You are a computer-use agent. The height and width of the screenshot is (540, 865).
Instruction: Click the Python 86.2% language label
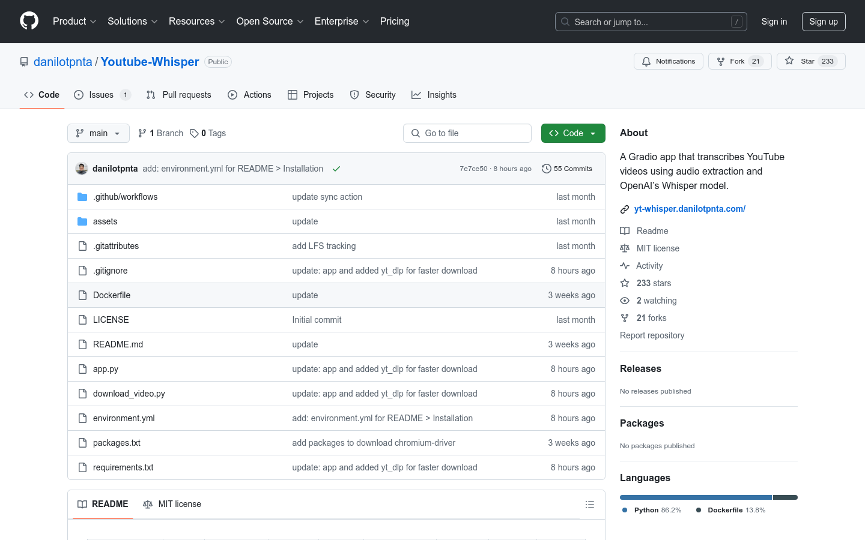[x=652, y=510]
